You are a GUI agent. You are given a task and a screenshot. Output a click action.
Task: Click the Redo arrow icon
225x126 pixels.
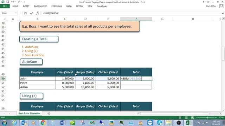19,2
